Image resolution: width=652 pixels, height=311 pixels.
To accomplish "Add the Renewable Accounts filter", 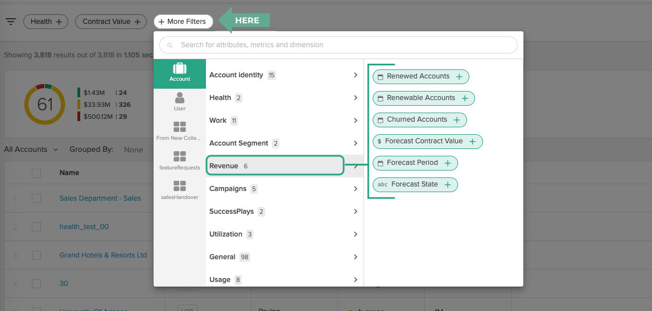I will click(424, 98).
